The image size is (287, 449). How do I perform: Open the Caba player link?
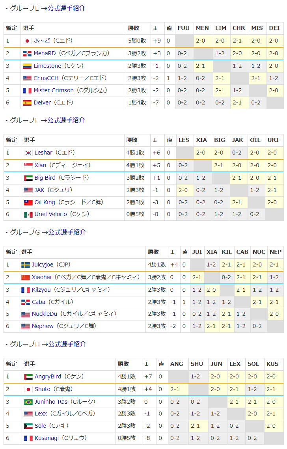(x=38, y=302)
